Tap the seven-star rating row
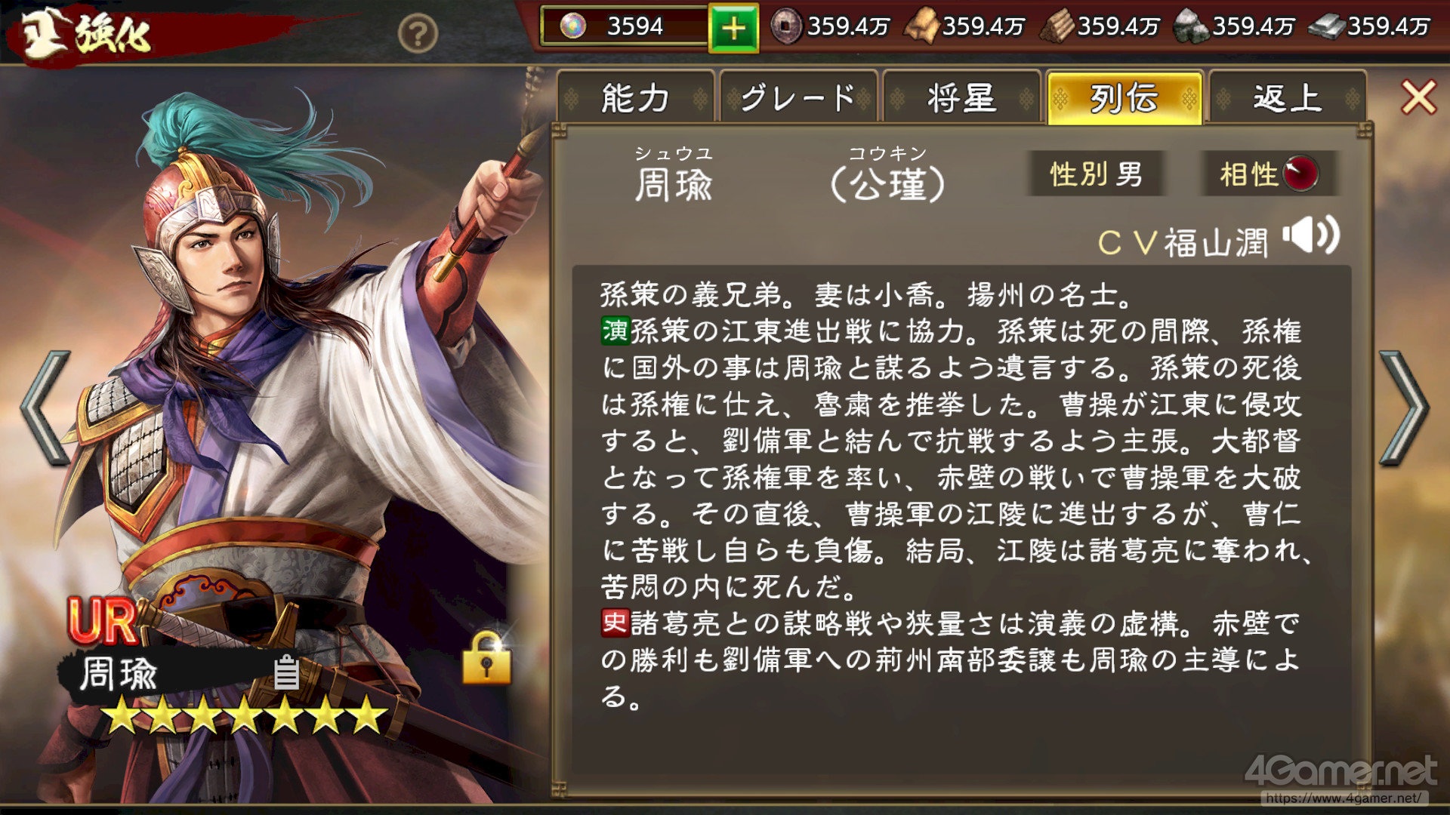The image size is (1450, 815). (x=244, y=714)
